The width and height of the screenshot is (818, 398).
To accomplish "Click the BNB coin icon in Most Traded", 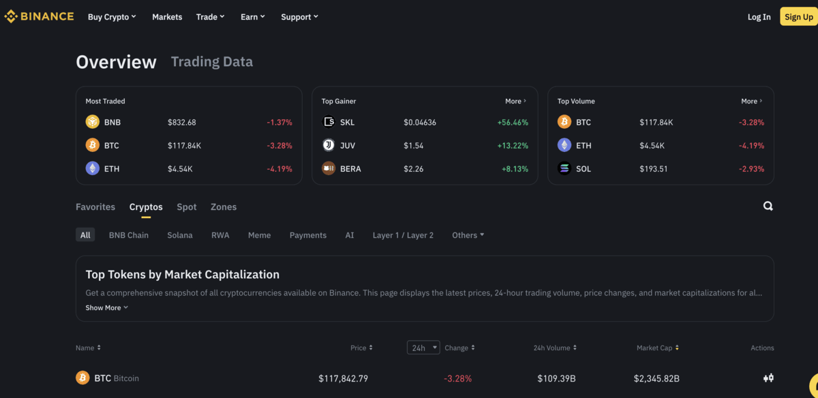I will (92, 122).
